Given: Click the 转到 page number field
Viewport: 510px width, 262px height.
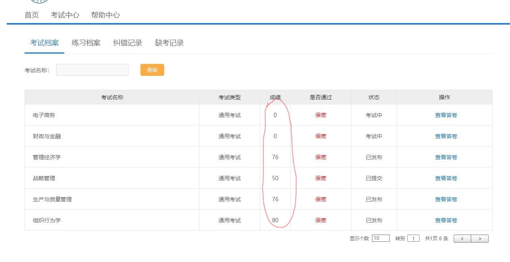Looking at the screenshot, I should 413,239.
